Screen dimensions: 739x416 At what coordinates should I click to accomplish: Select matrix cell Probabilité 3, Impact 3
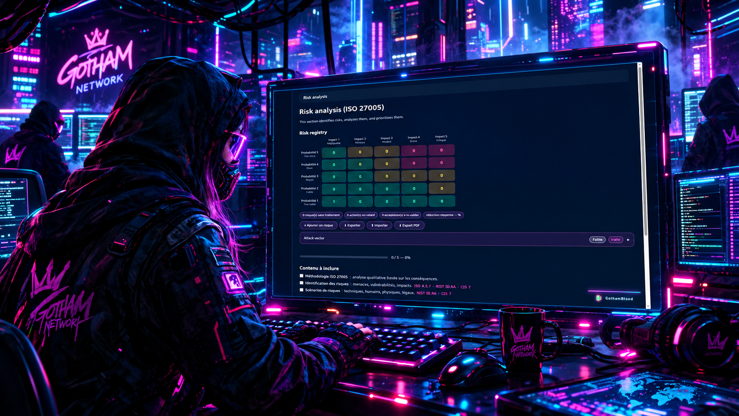tap(387, 176)
